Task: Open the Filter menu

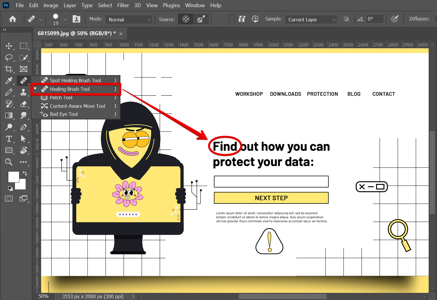Action: [x=123, y=5]
